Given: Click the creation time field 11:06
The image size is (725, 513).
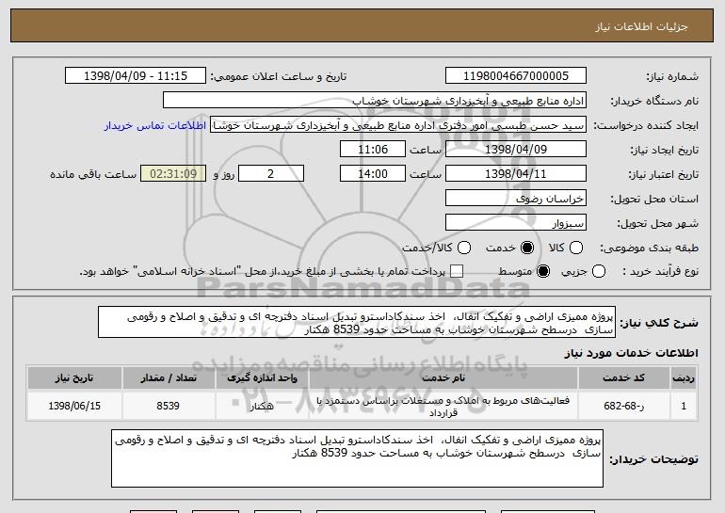Looking at the screenshot, I should tap(373, 150).
